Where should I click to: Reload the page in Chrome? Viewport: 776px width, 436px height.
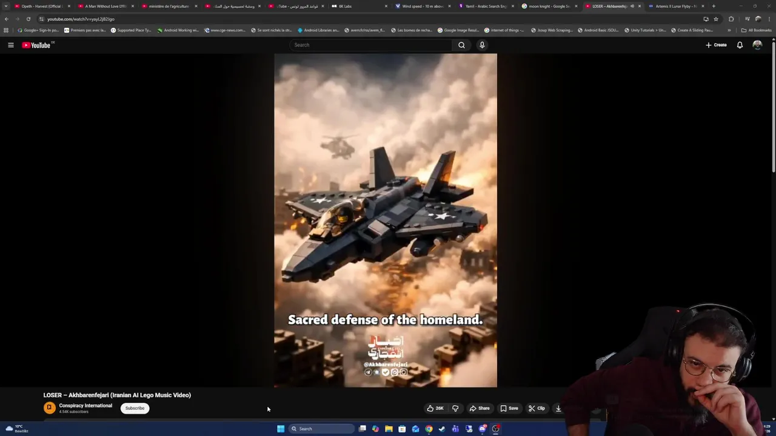[28, 19]
